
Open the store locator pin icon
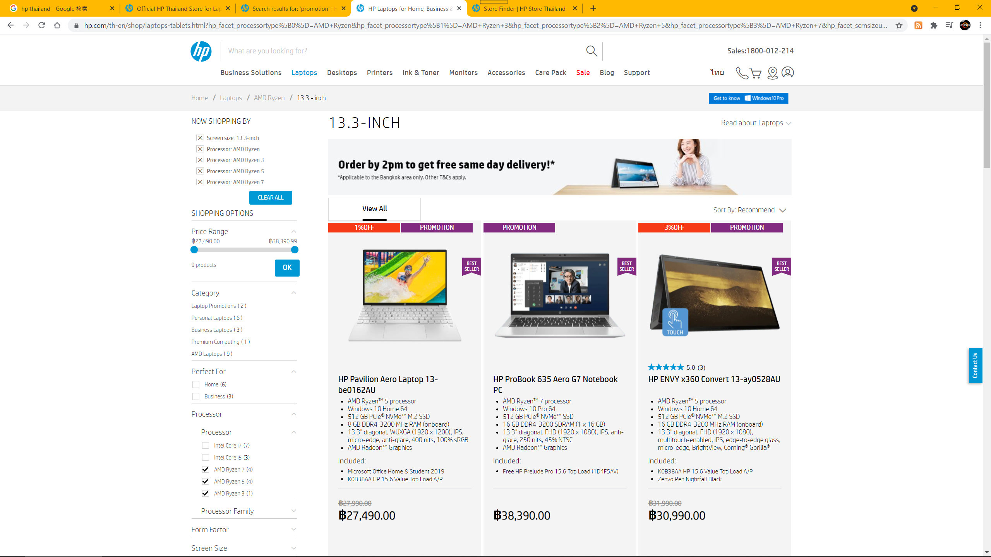pyautogui.click(x=772, y=73)
